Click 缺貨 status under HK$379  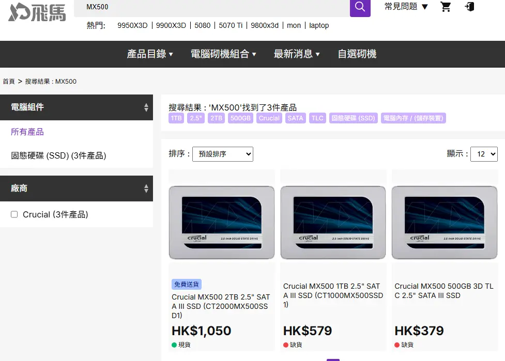click(404, 345)
